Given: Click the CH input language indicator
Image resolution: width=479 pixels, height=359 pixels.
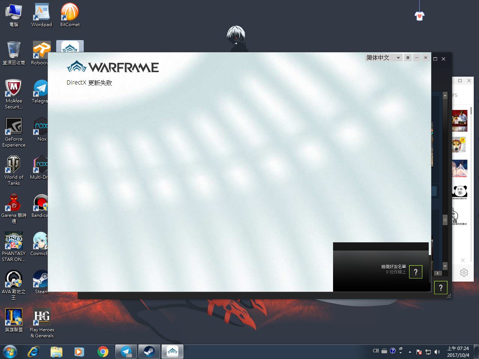Looking at the screenshot, I should point(376,351).
